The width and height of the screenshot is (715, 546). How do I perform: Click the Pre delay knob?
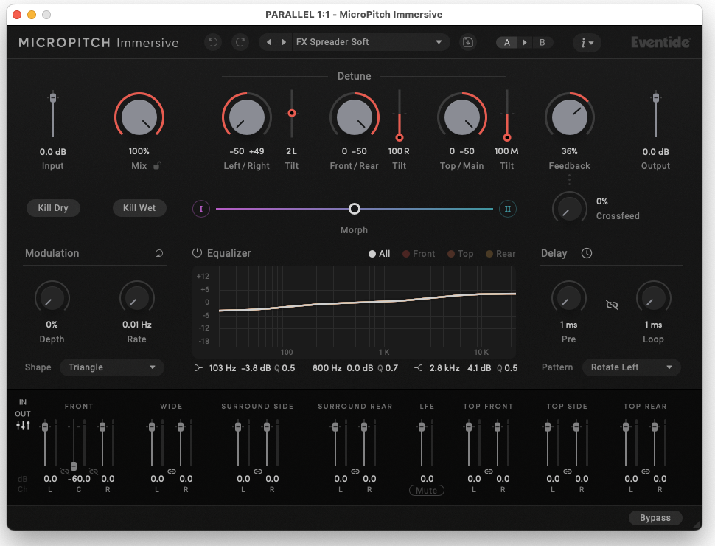tap(568, 299)
